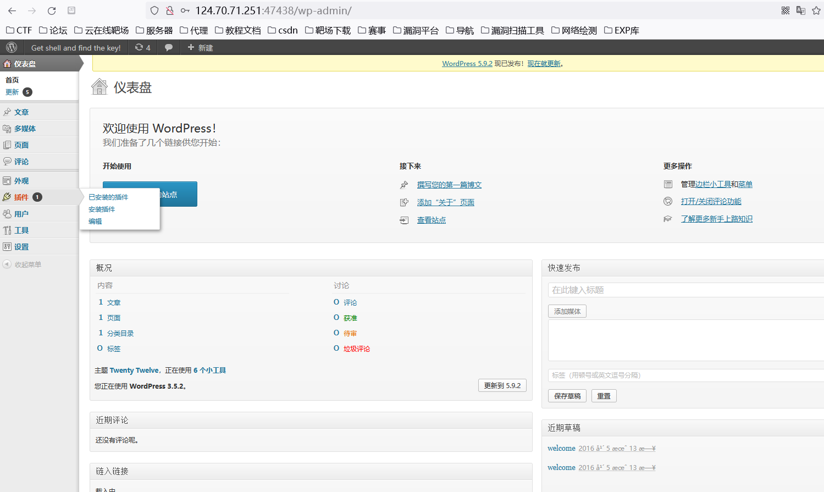
Task: Reload the page with refresh icon
Action: click(52, 10)
